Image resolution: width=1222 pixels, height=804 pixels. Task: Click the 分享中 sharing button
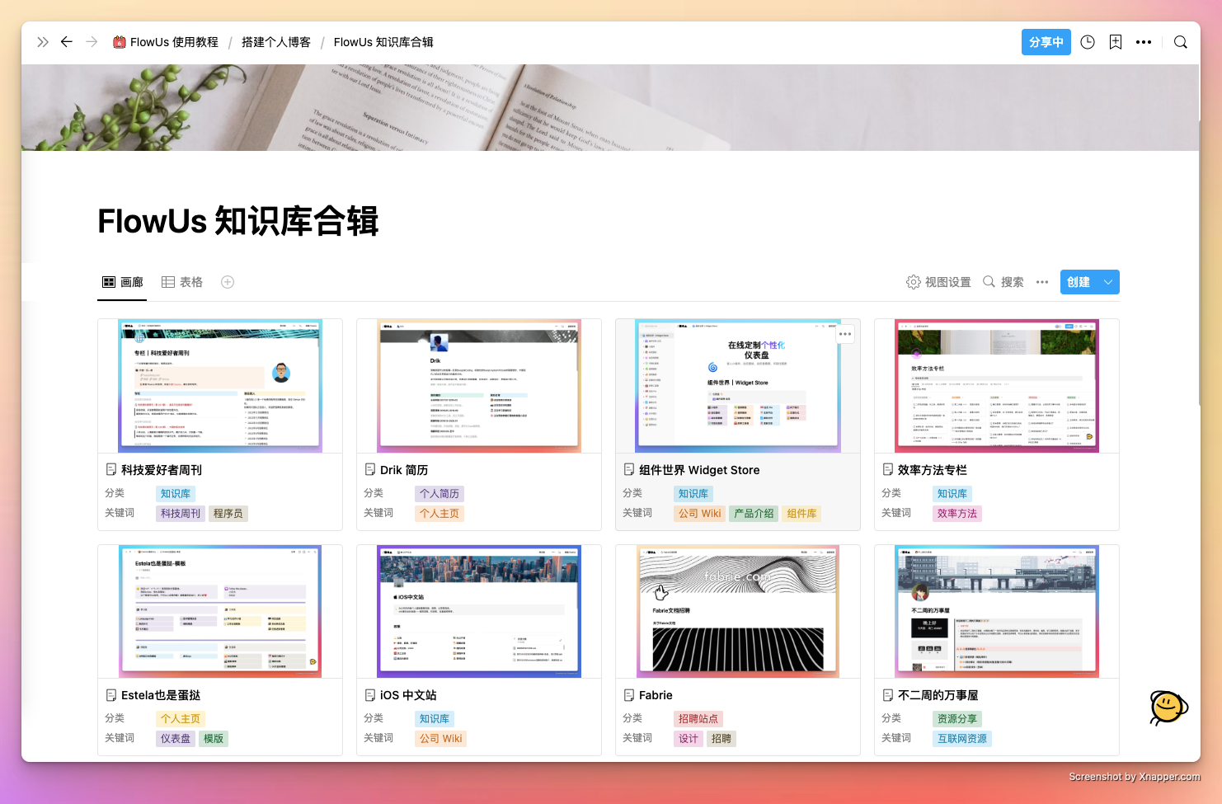[x=1046, y=42]
